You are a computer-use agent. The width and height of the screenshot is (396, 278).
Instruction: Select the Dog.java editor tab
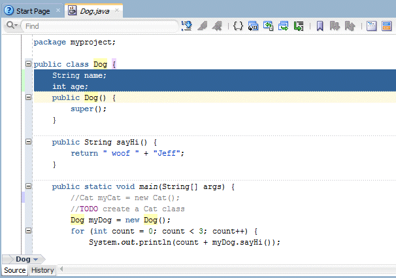[x=94, y=11]
